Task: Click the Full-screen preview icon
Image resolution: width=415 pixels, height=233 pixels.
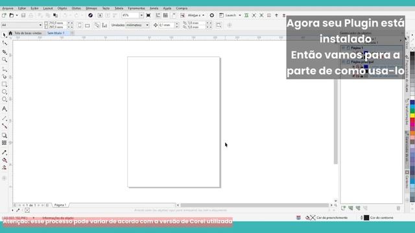Action: click(x=148, y=16)
